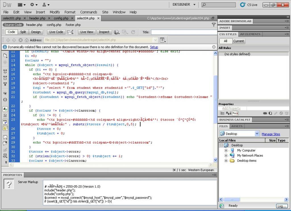
Task: Toggle syntax error alerts icon
Action: tap(5, 128)
